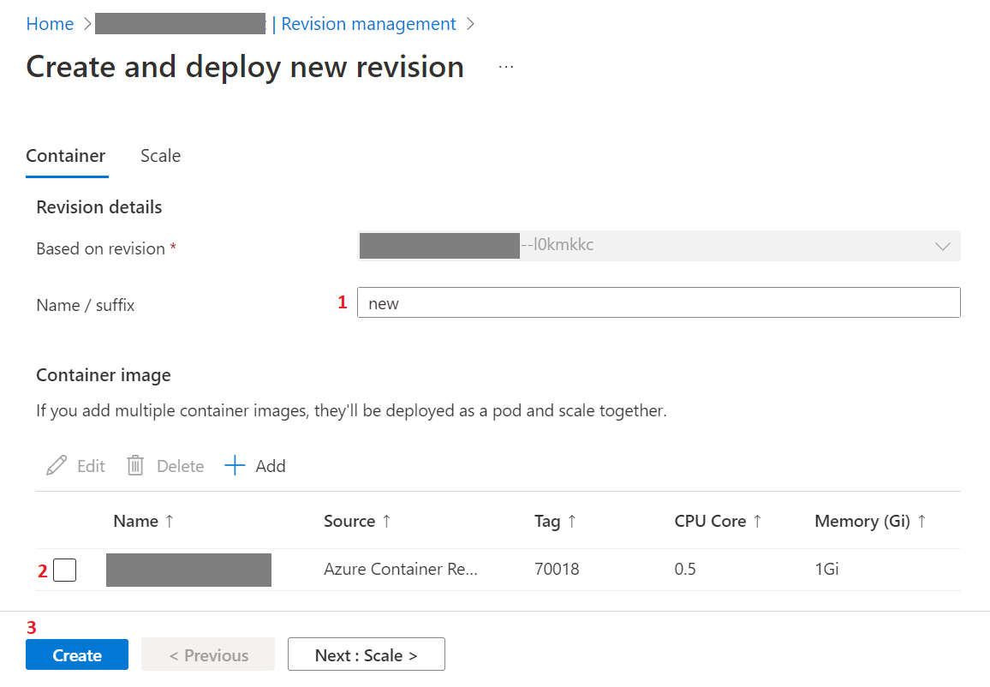
Task: Navigate to Home via breadcrumb
Action: [x=49, y=23]
